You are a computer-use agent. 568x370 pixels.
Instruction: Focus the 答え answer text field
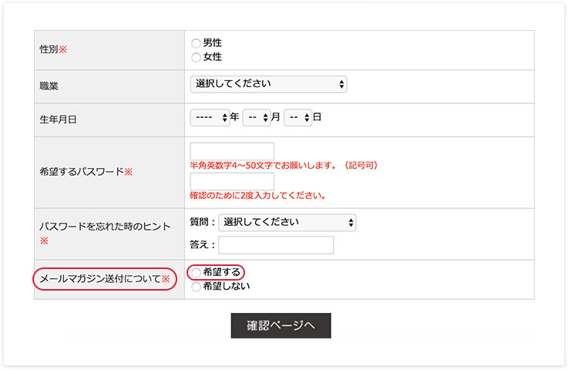(x=276, y=245)
